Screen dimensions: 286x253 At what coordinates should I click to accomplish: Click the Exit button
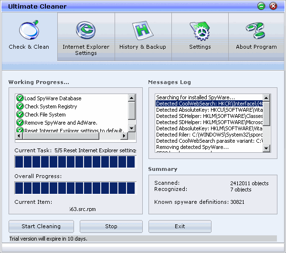coord(180,226)
